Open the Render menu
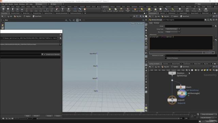Image resolution: width=218 pixels, height=123 pixels. tap(11, 4)
